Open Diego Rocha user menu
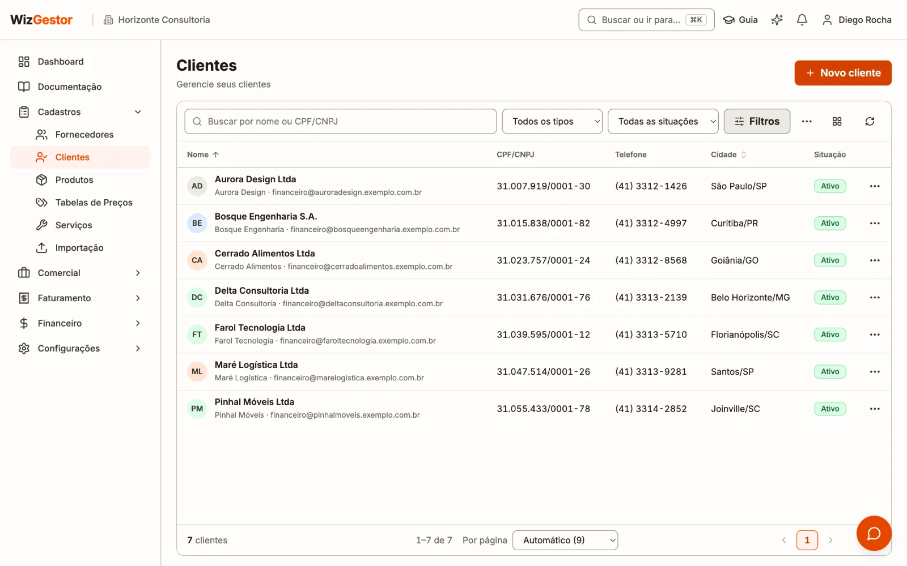The width and height of the screenshot is (907, 566). (857, 20)
